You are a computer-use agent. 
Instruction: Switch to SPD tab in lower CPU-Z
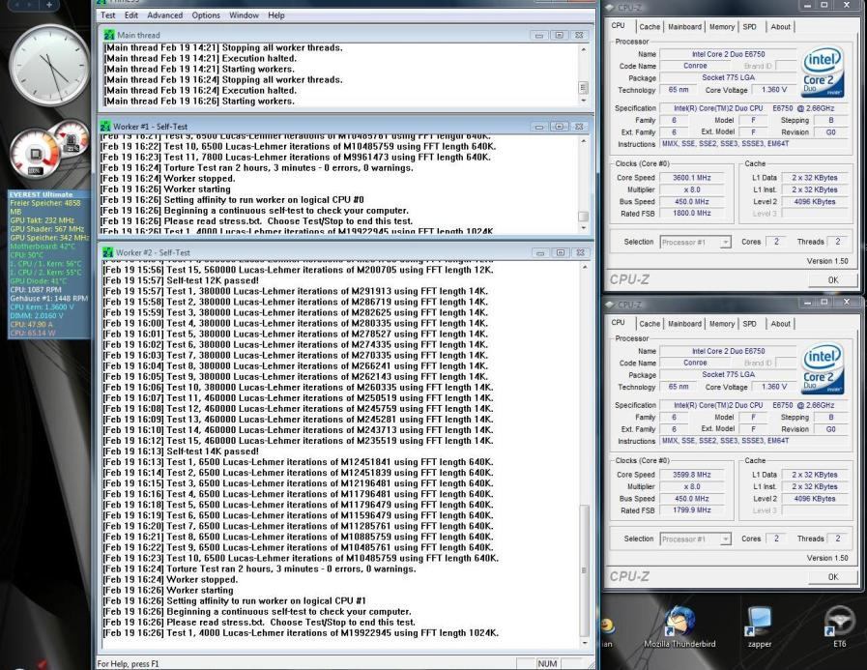[749, 324]
